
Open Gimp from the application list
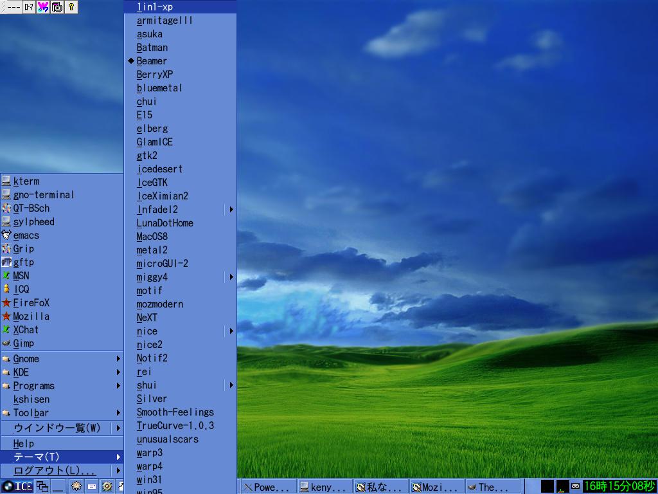click(23, 343)
